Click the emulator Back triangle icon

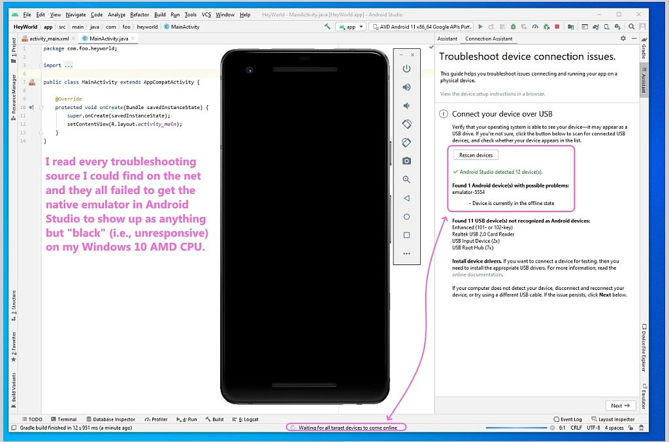406,198
